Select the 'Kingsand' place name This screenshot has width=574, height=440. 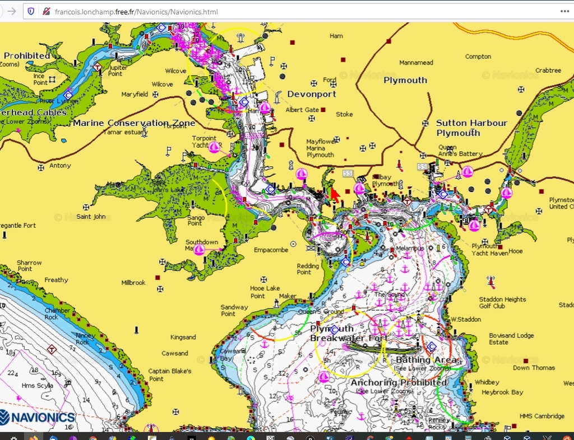point(183,338)
